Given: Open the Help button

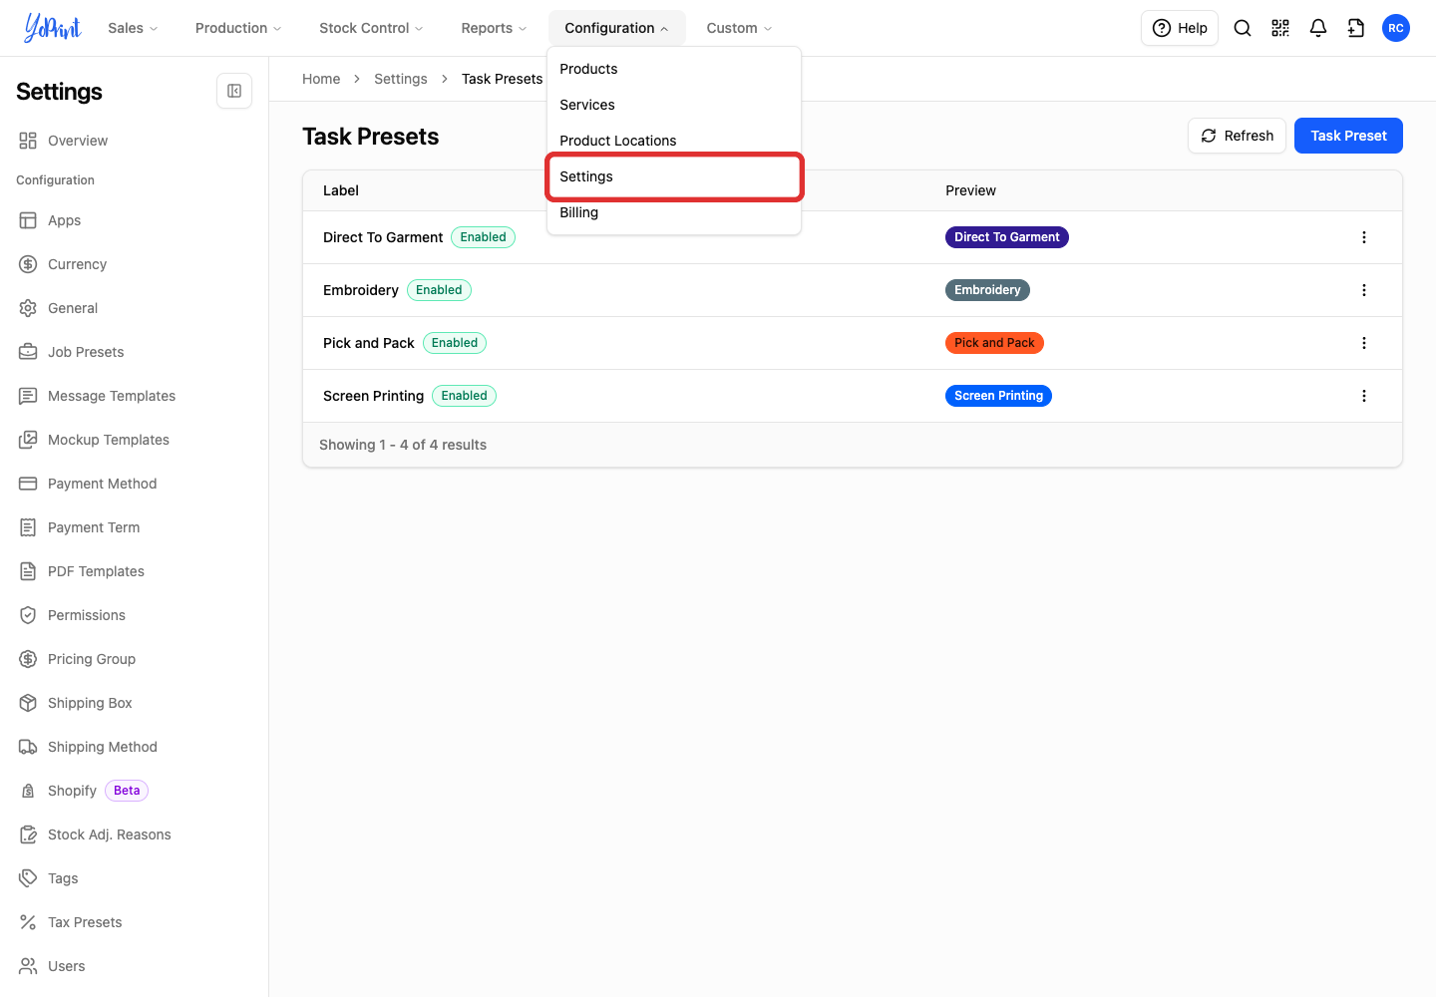Looking at the screenshot, I should tap(1180, 28).
